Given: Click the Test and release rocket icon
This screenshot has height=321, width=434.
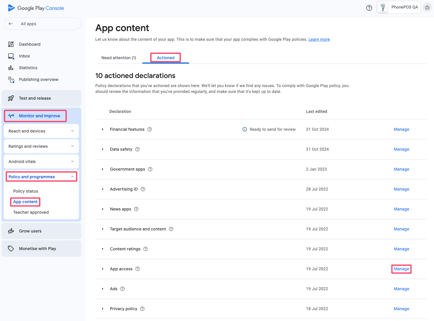Looking at the screenshot, I should pos(11,98).
